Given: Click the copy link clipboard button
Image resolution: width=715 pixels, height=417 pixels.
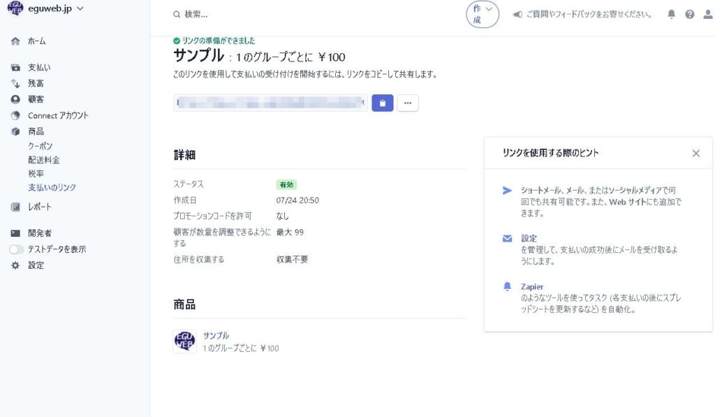Looking at the screenshot, I should (382, 103).
